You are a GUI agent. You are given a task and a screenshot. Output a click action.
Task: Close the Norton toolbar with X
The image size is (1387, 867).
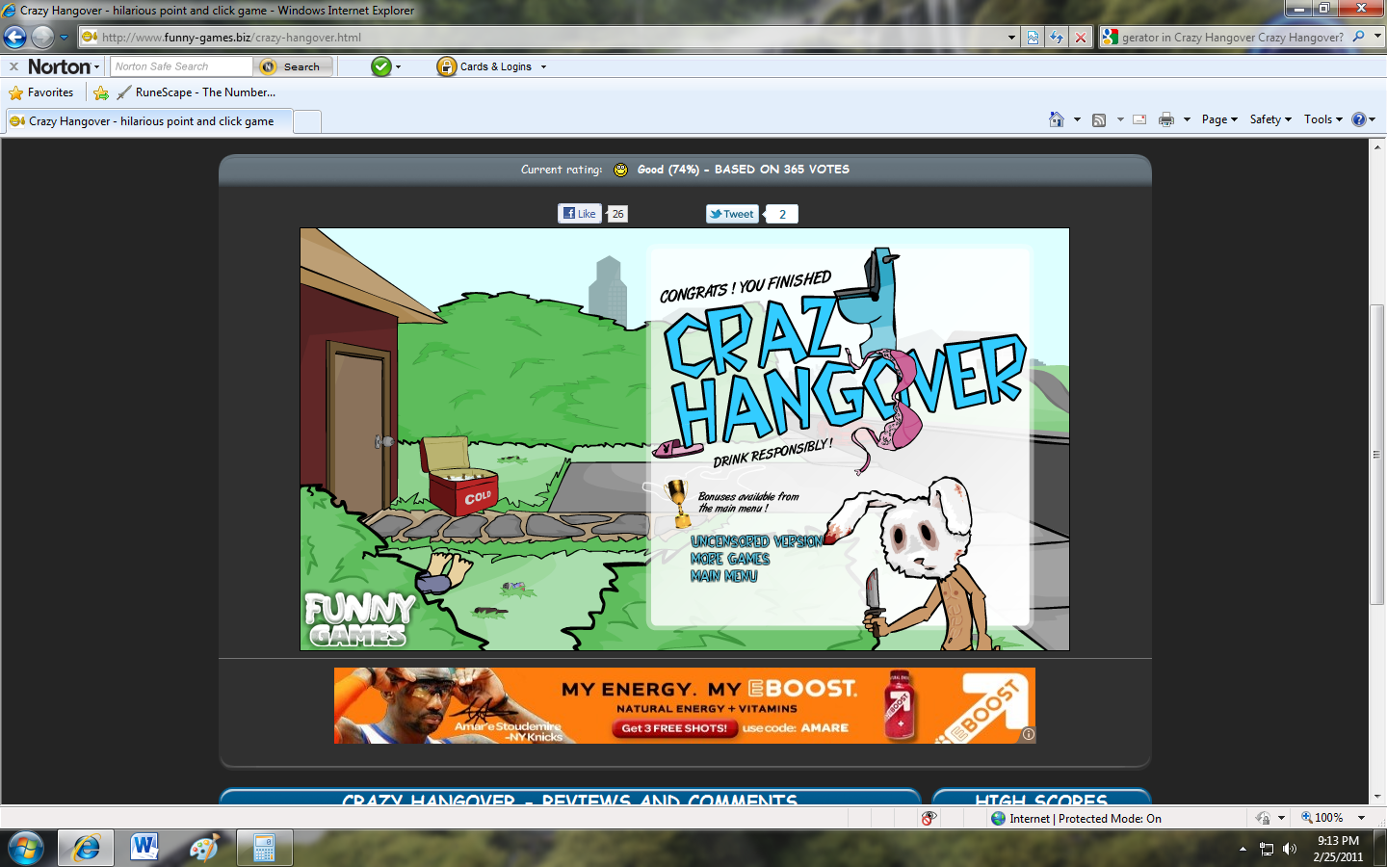(x=13, y=66)
